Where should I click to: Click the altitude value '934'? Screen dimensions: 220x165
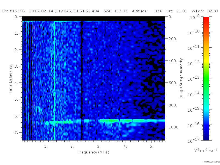pyautogui.click(x=158, y=11)
